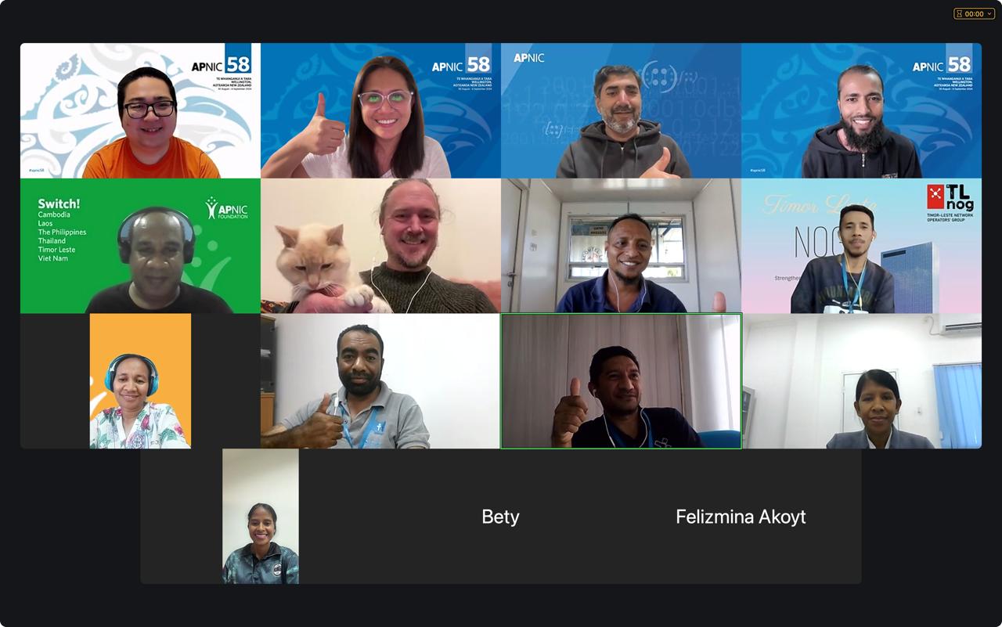Select the bearded participant in black hoodie

[861, 110]
